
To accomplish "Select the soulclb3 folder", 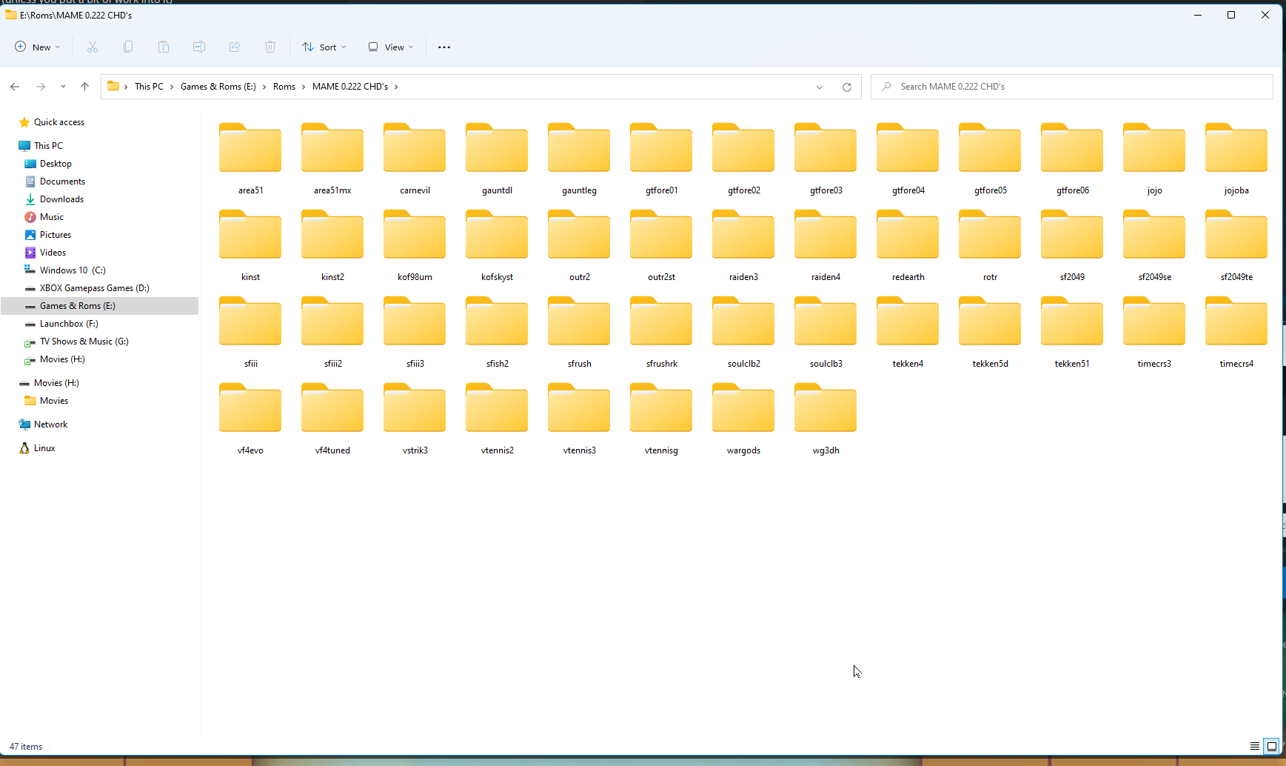I will (x=826, y=333).
